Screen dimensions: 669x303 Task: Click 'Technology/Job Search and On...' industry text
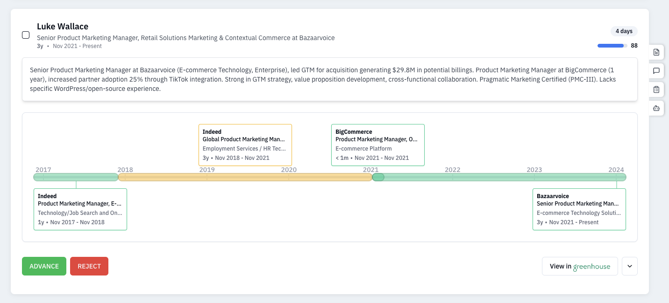80,213
